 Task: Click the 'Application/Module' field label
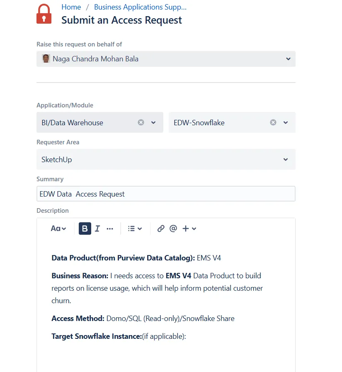(x=65, y=105)
